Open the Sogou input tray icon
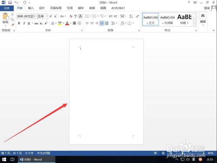The image size is (217, 163). (x=201, y=160)
